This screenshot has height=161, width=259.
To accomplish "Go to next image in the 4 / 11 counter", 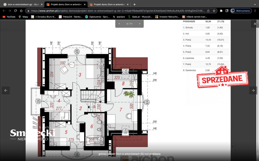I will (x=140, y=24).
